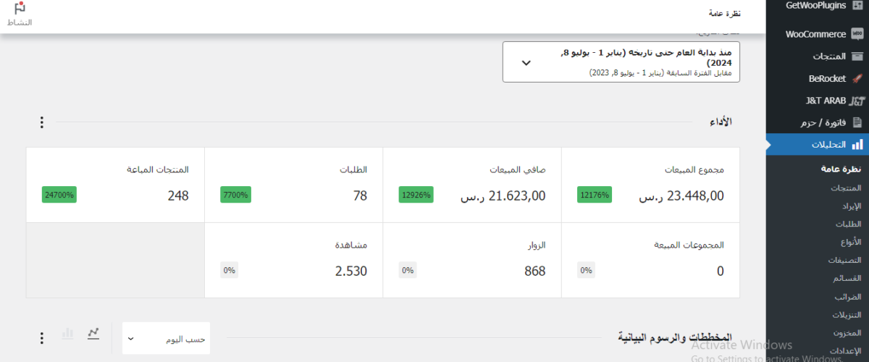Image resolution: width=869 pixels, height=362 pixels.
Task: Open the date range picker dropdown
Action: (x=621, y=62)
